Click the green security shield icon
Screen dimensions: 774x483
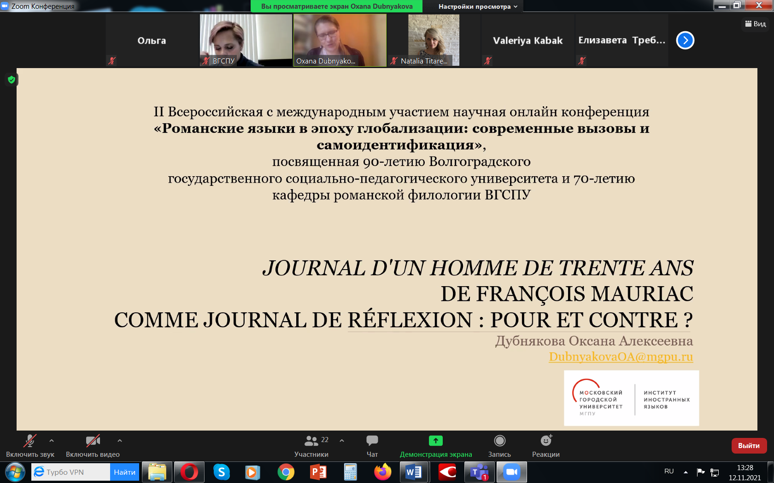(11, 79)
